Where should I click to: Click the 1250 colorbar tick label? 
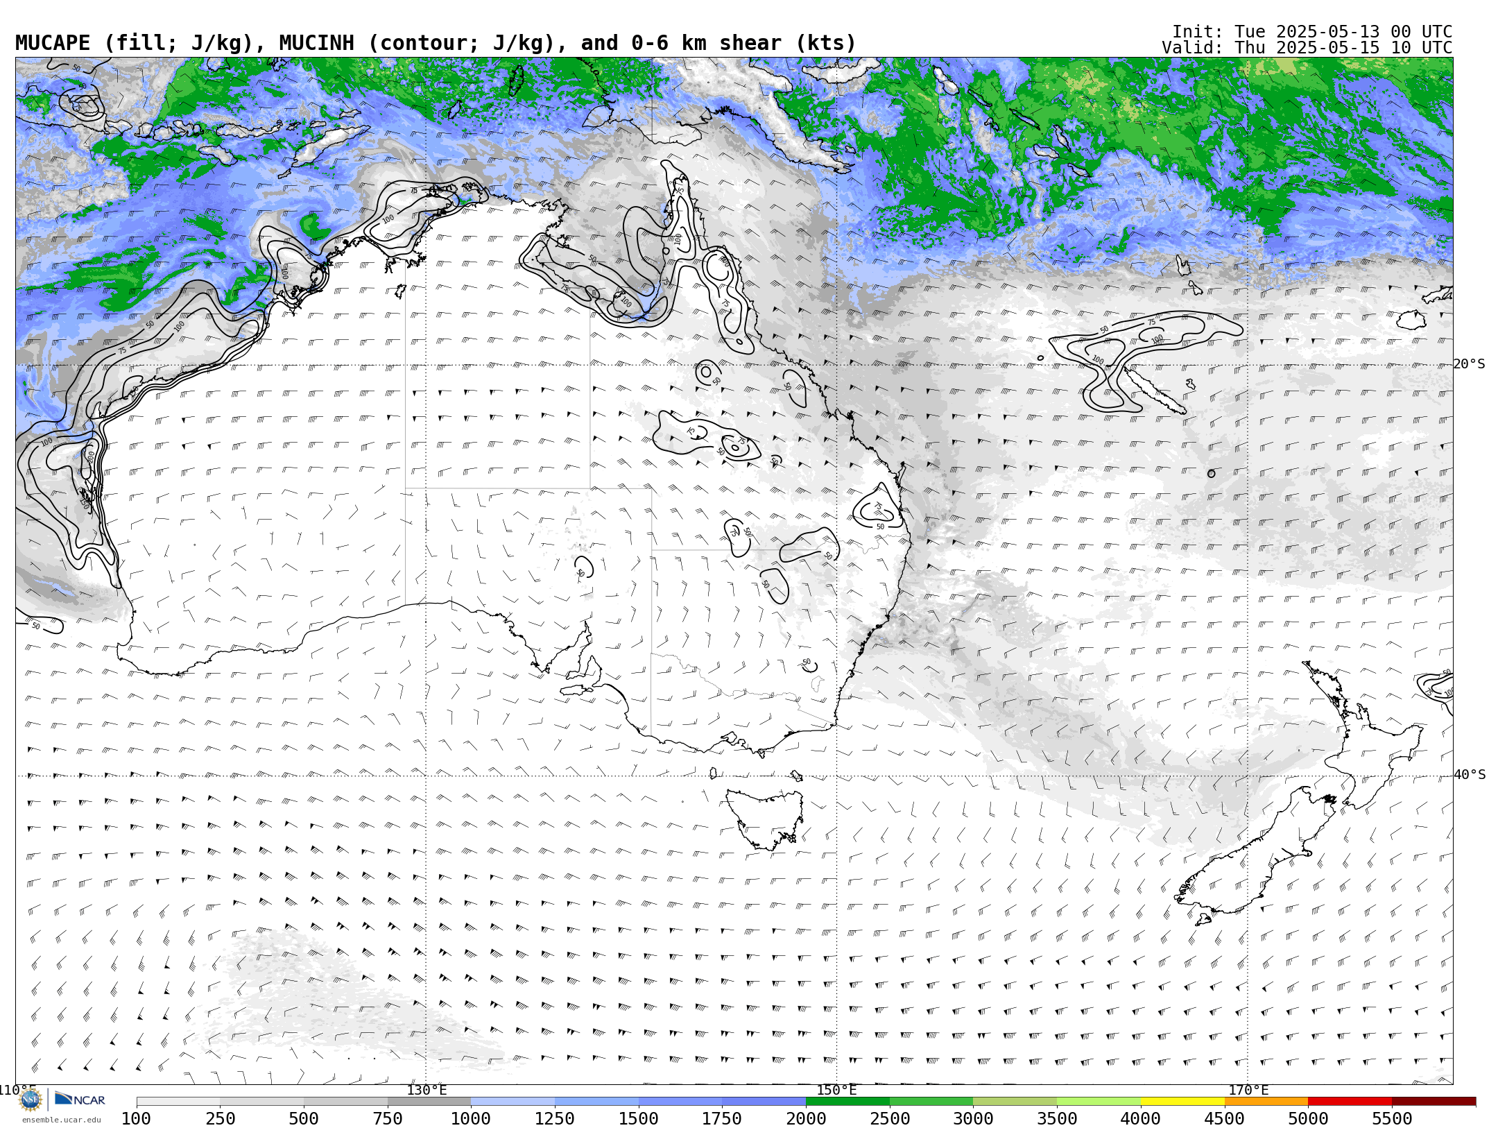(555, 1119)
